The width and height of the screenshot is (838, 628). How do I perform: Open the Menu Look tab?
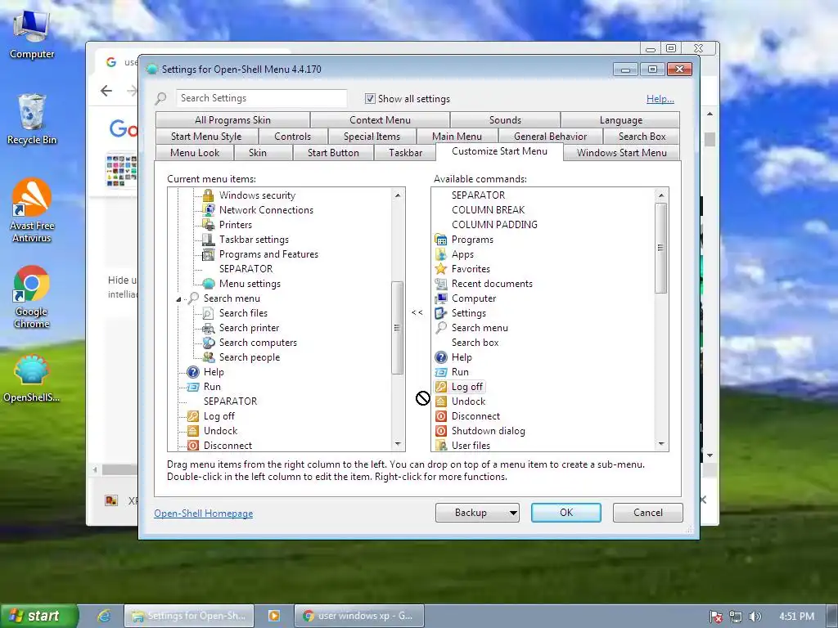195,153
